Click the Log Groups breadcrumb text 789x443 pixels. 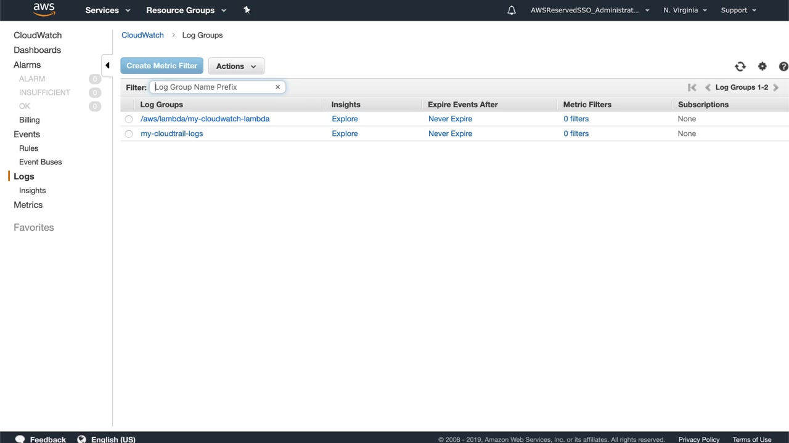pos(202,35)
